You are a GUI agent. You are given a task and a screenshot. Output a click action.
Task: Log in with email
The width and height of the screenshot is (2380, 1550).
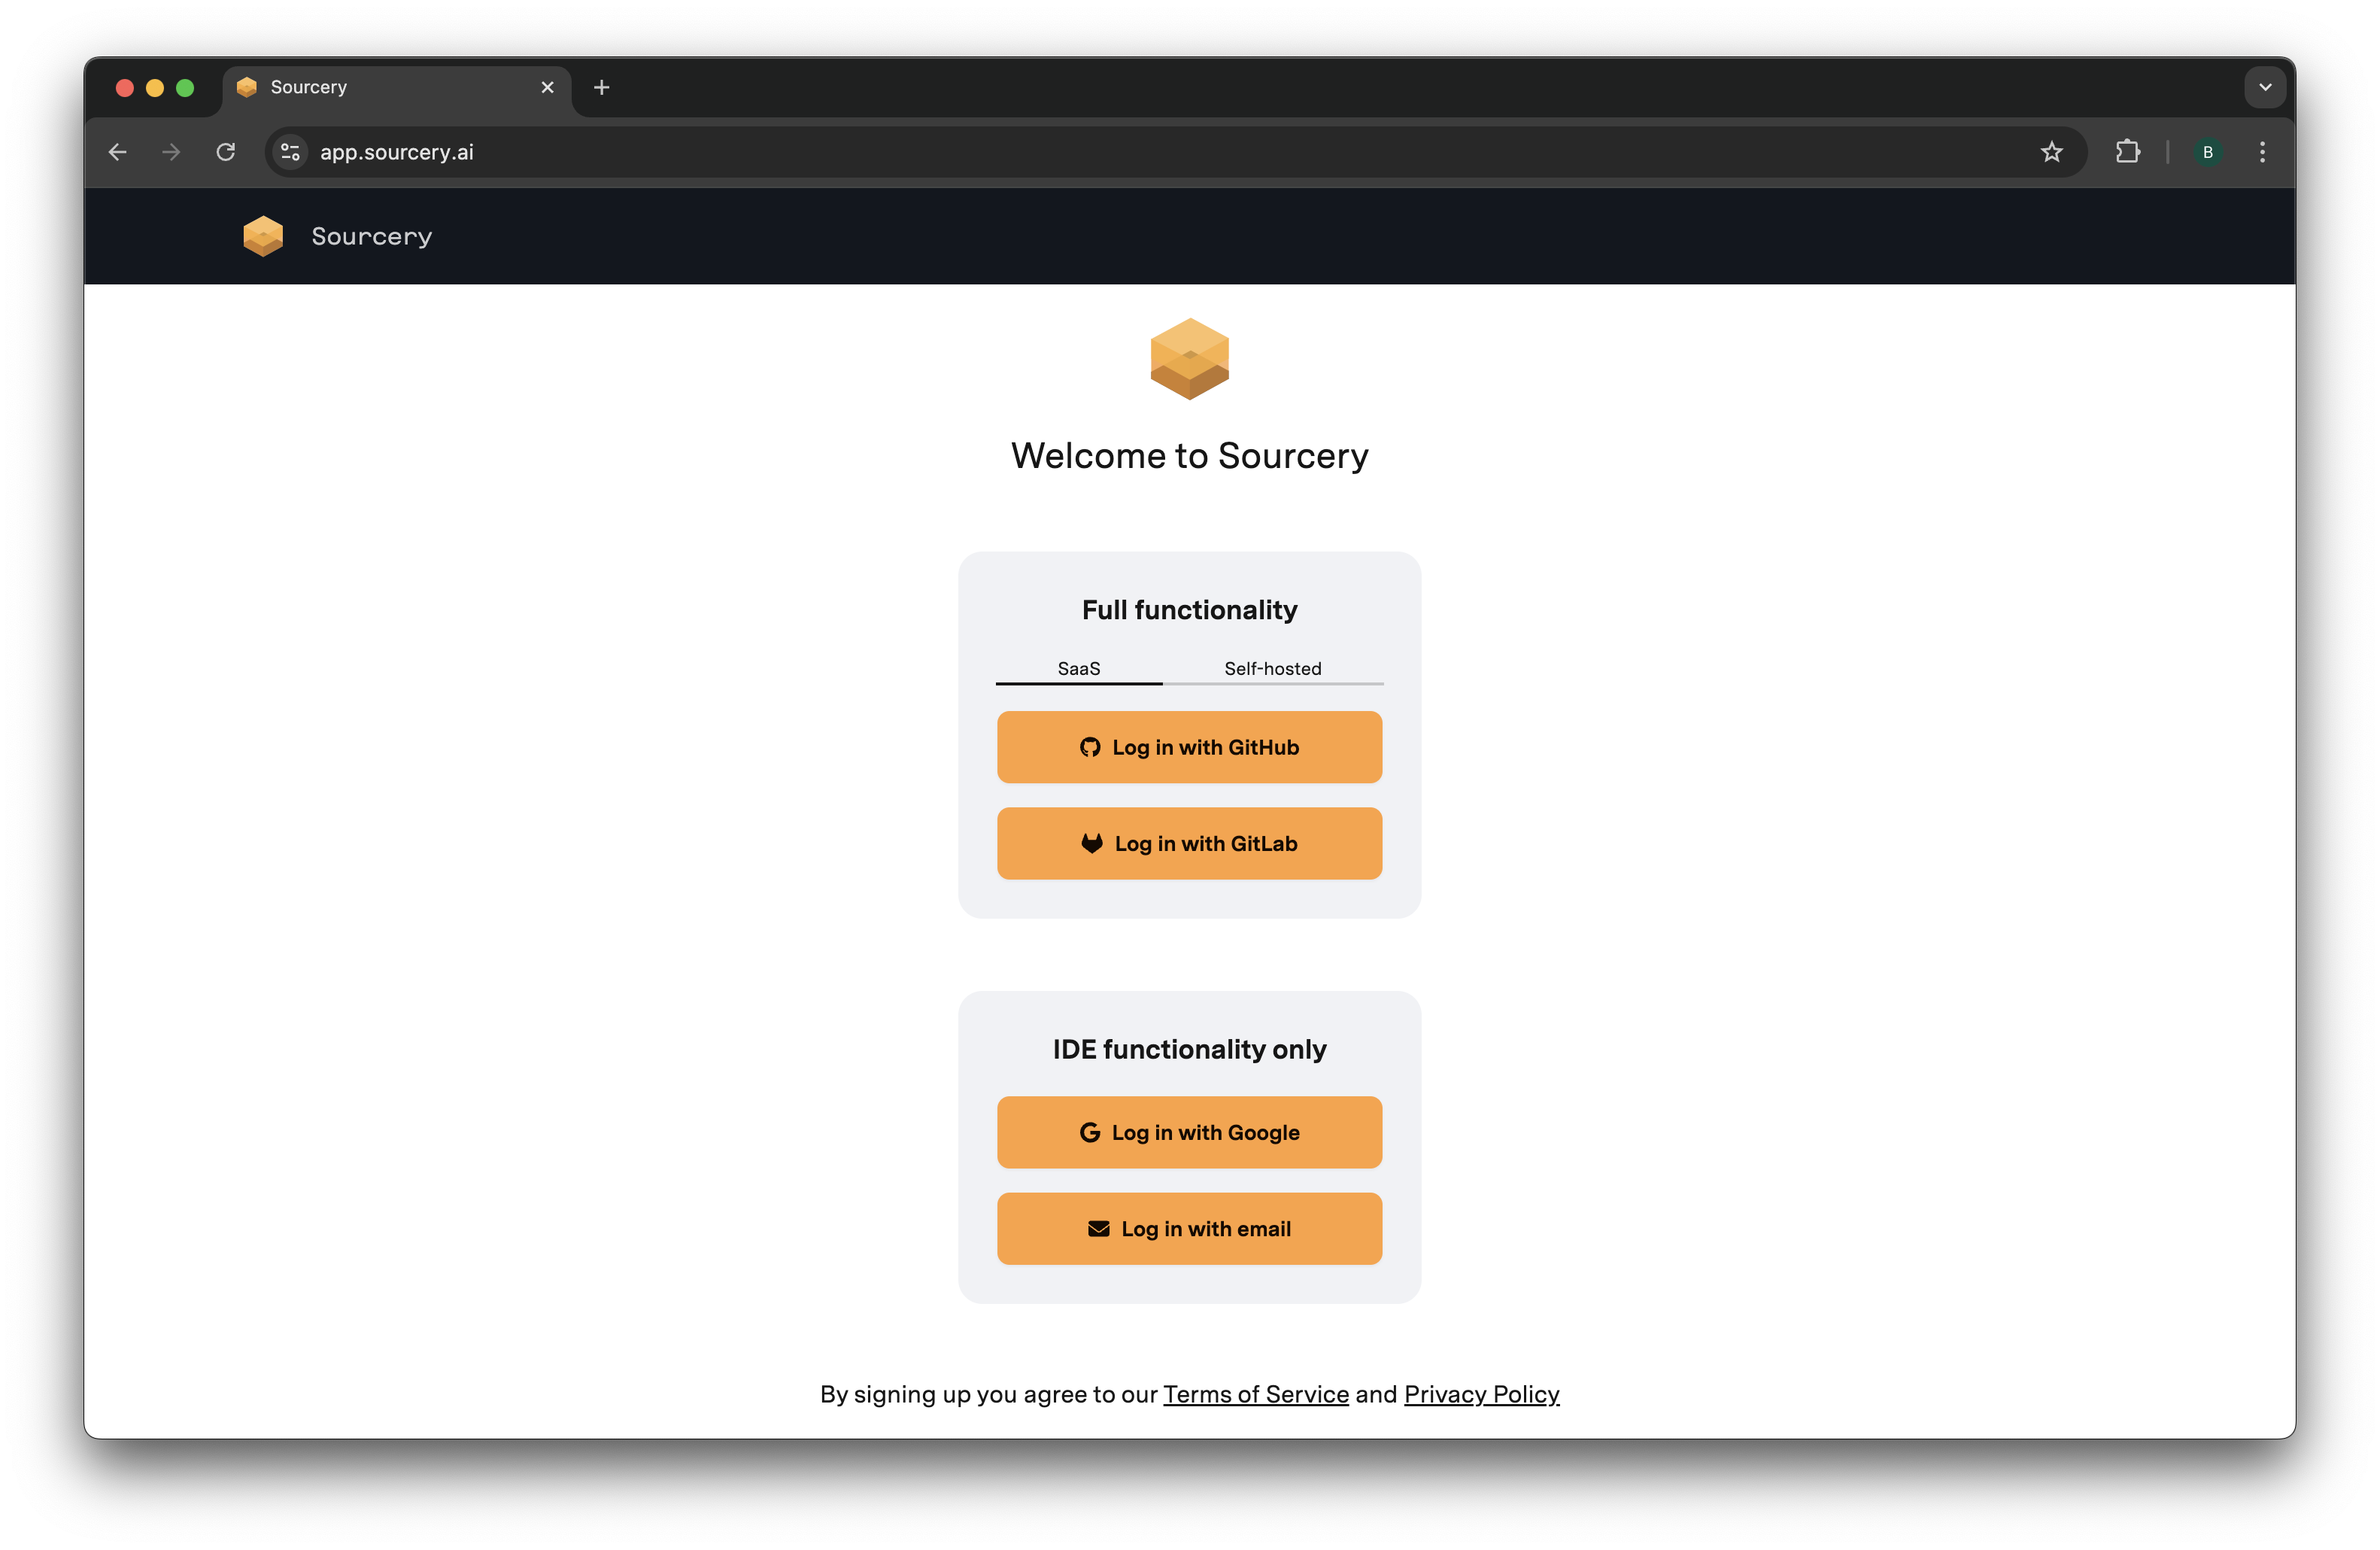pos(1189,1228)
